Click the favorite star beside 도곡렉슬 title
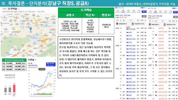178x100 pixels. point(19,9)
